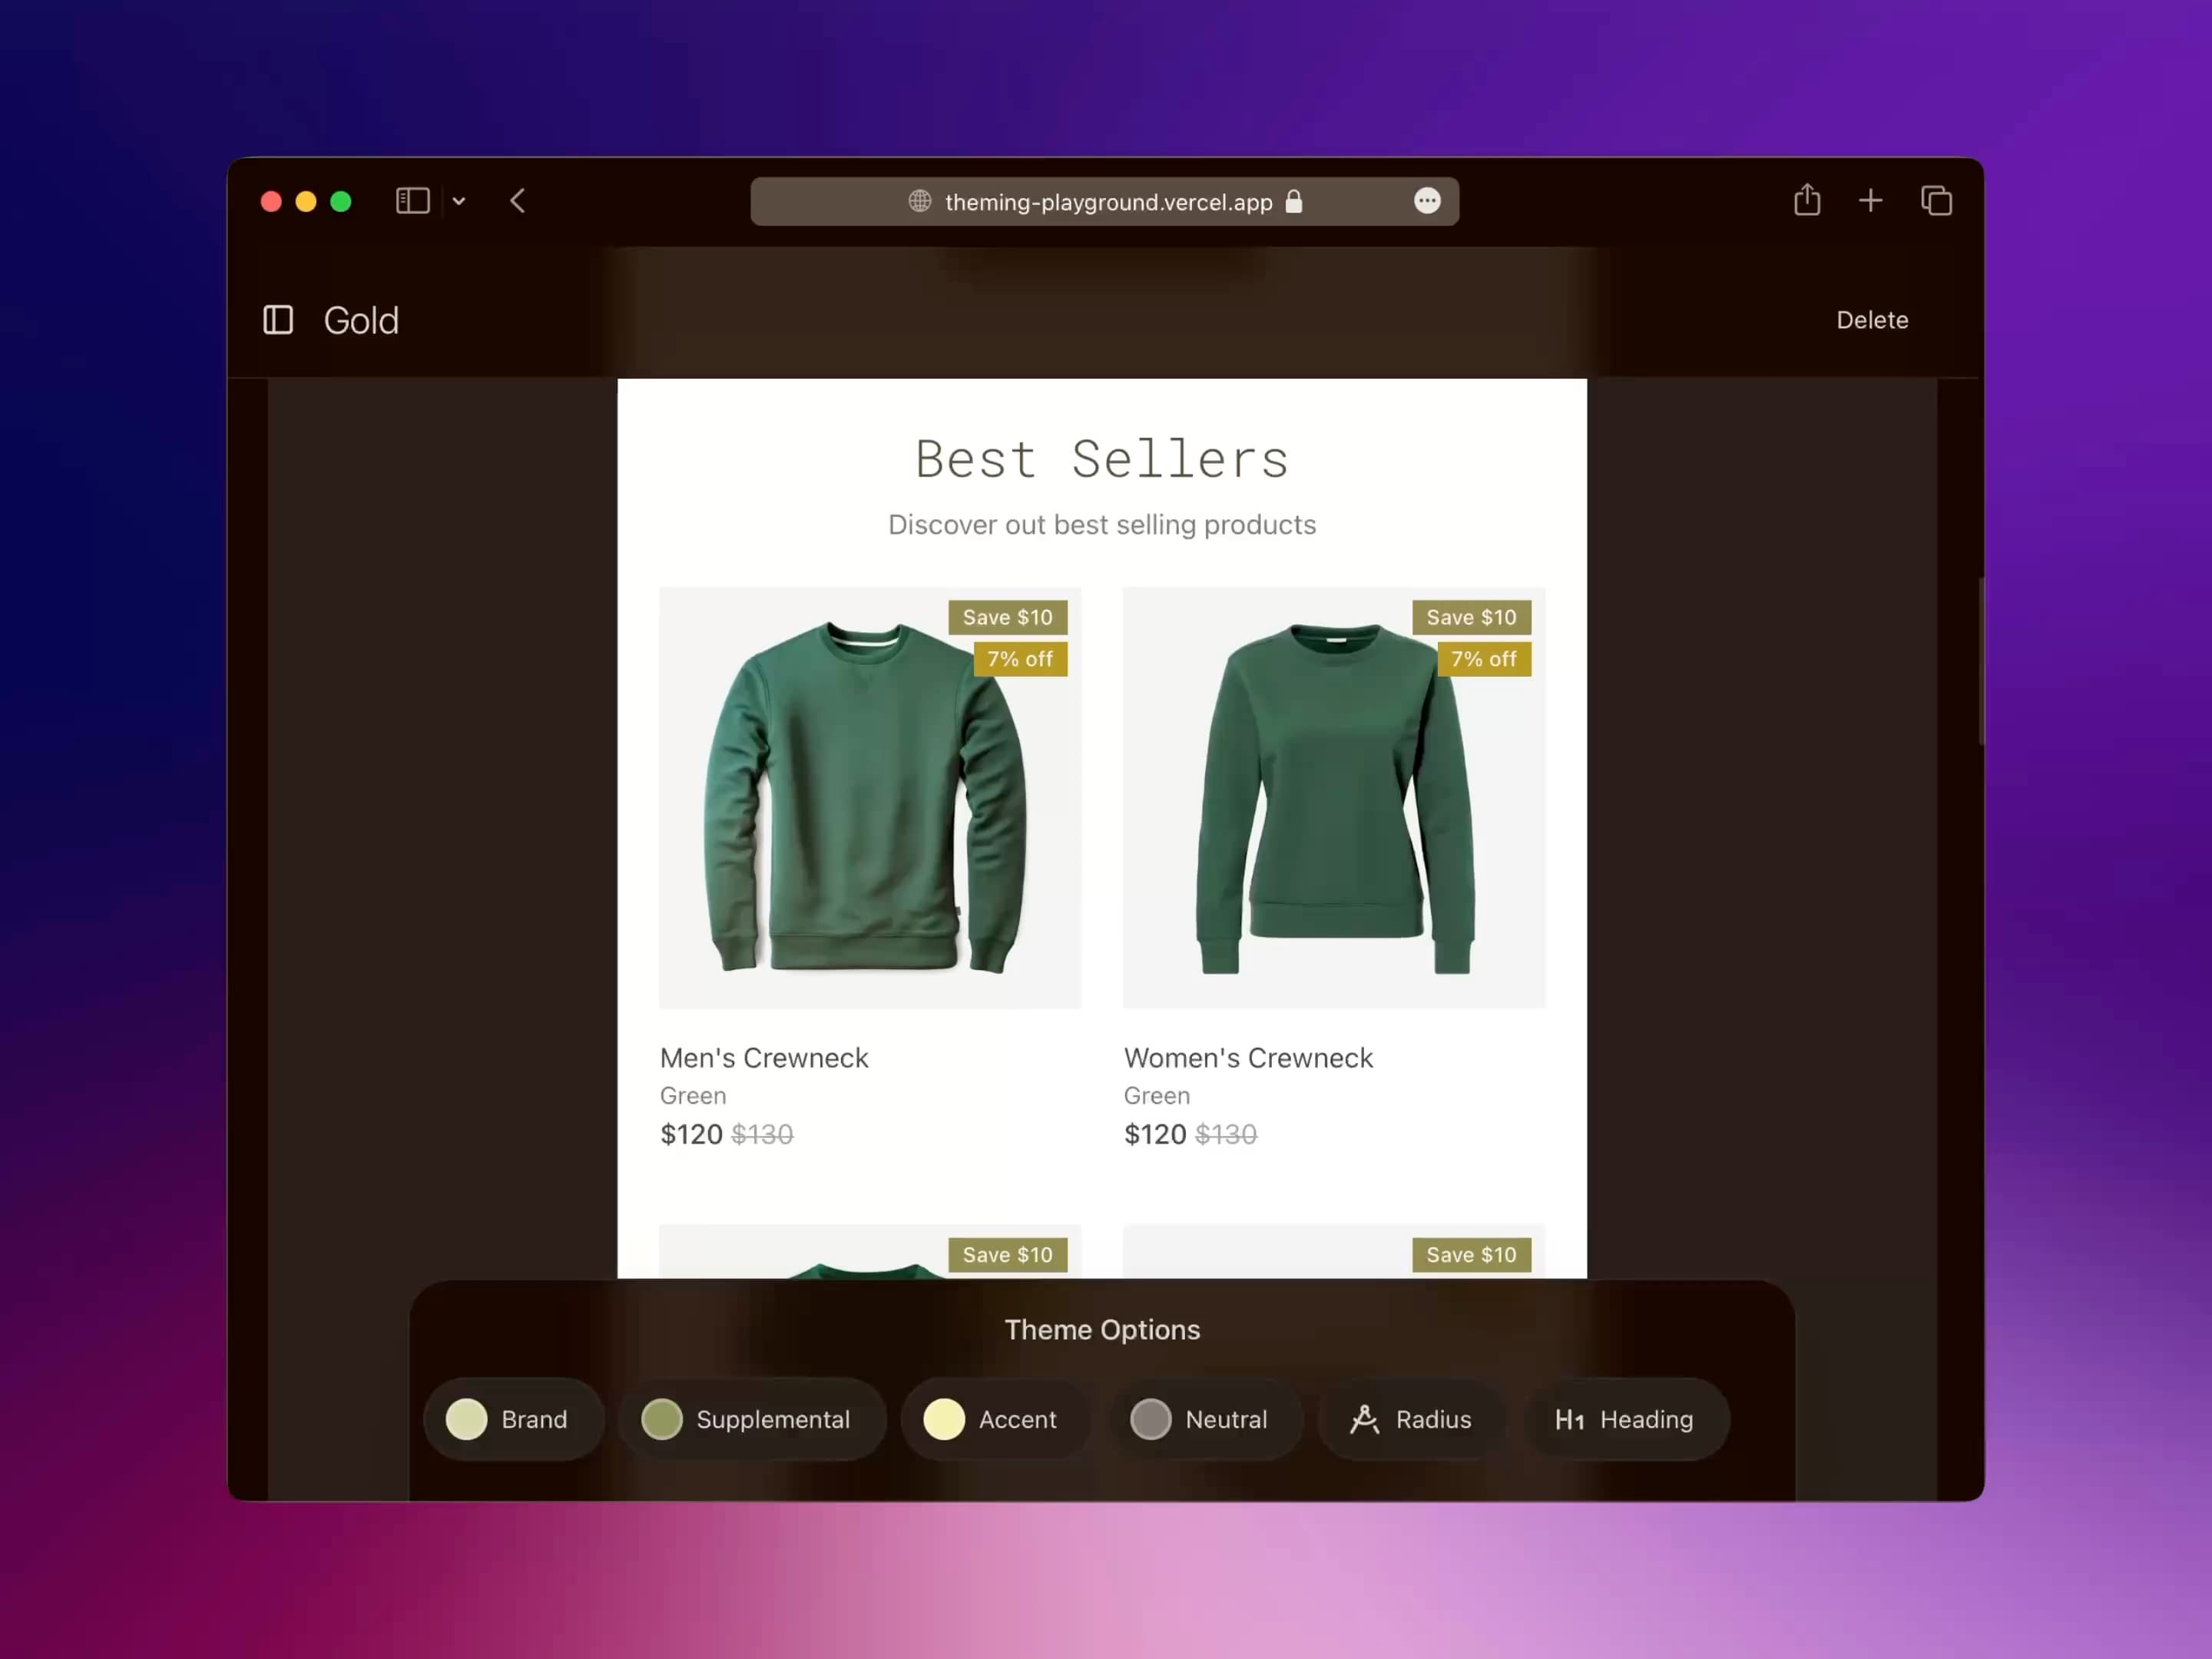Open the Heading font option

(x=1625, y=1419)
